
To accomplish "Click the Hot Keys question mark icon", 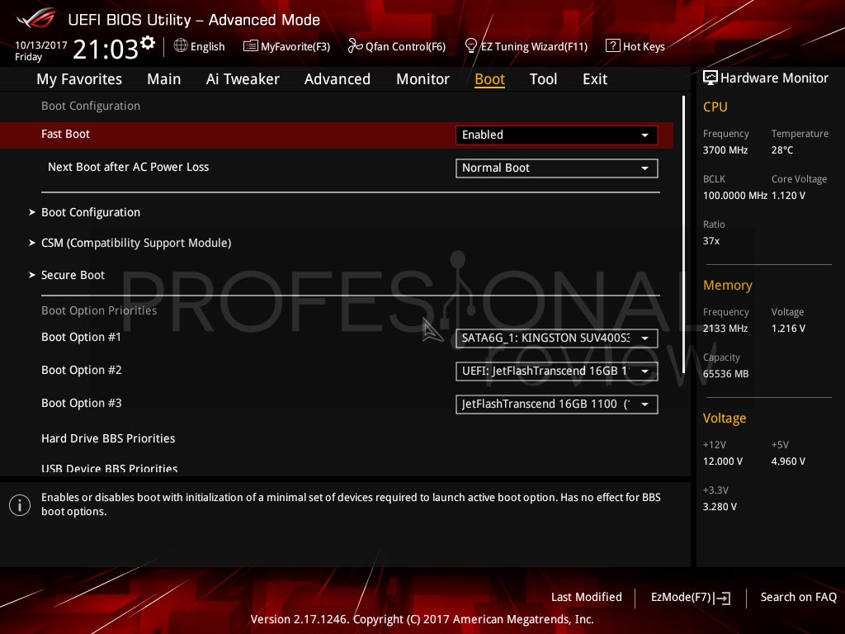I will [613, 46].
